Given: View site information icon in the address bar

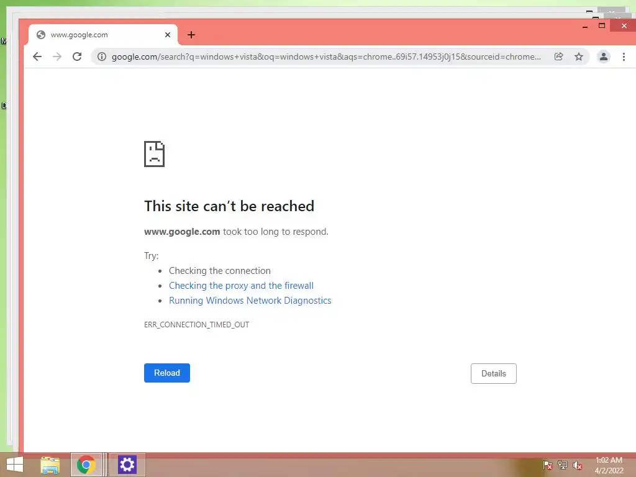Looking at the screenshot, I should 102,57.
